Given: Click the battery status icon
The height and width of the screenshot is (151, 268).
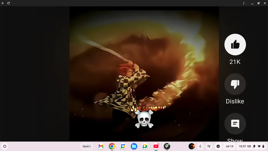Looking at the screenshot, I should pyautogui.click(x=263, y=146).
